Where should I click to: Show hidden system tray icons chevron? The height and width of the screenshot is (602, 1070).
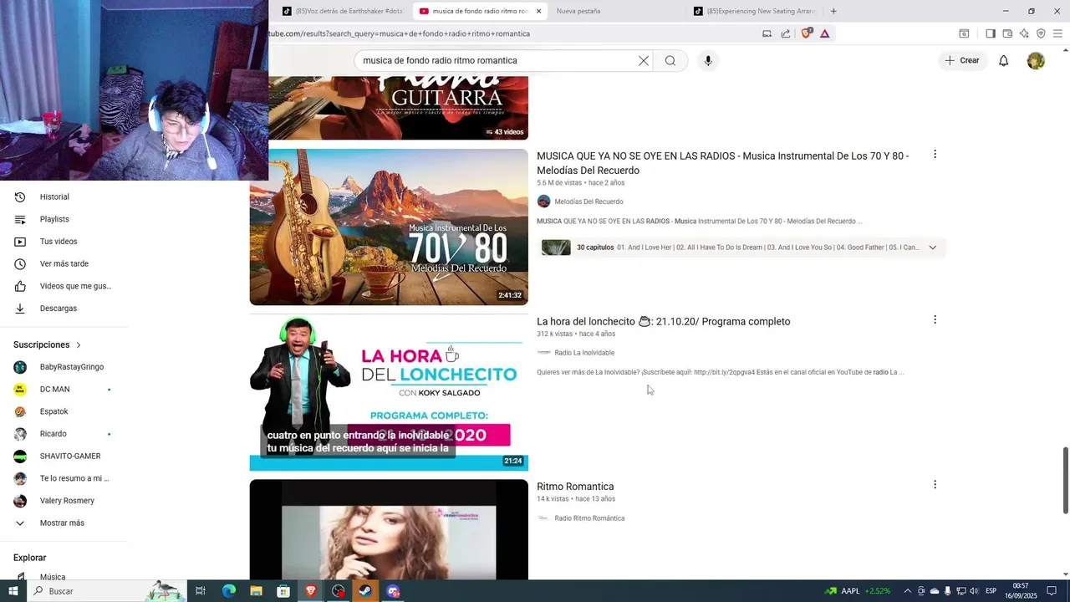908,591
